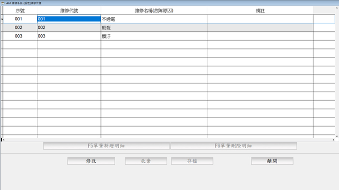The width and height of the screenshot is (339, 190).
Task: Click the 髒汙 repair name cell
Action: point(154,36)
